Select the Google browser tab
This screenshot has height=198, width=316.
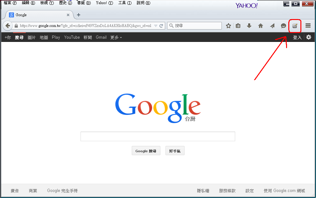tap(39, 15)
